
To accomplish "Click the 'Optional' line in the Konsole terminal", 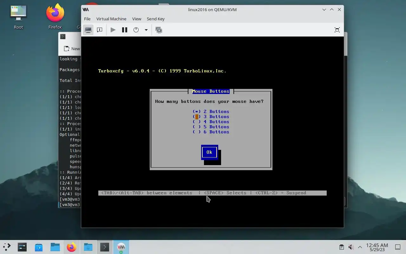I will [x=70, y=134].
